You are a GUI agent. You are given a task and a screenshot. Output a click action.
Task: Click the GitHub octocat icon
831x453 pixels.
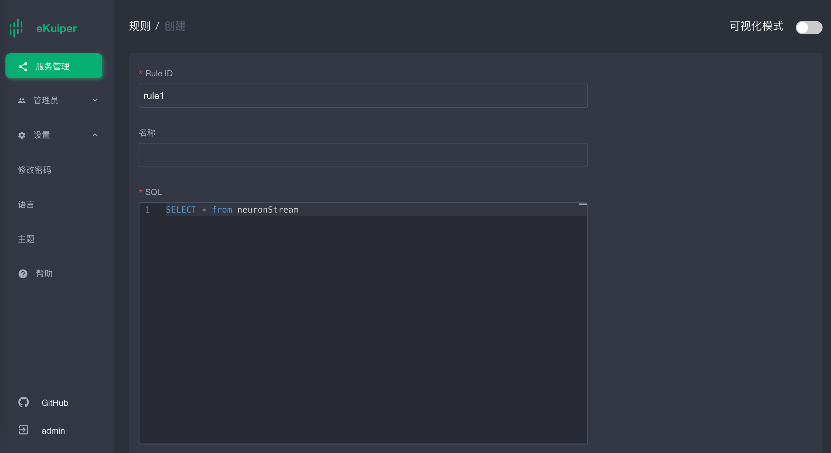(24, 402)
